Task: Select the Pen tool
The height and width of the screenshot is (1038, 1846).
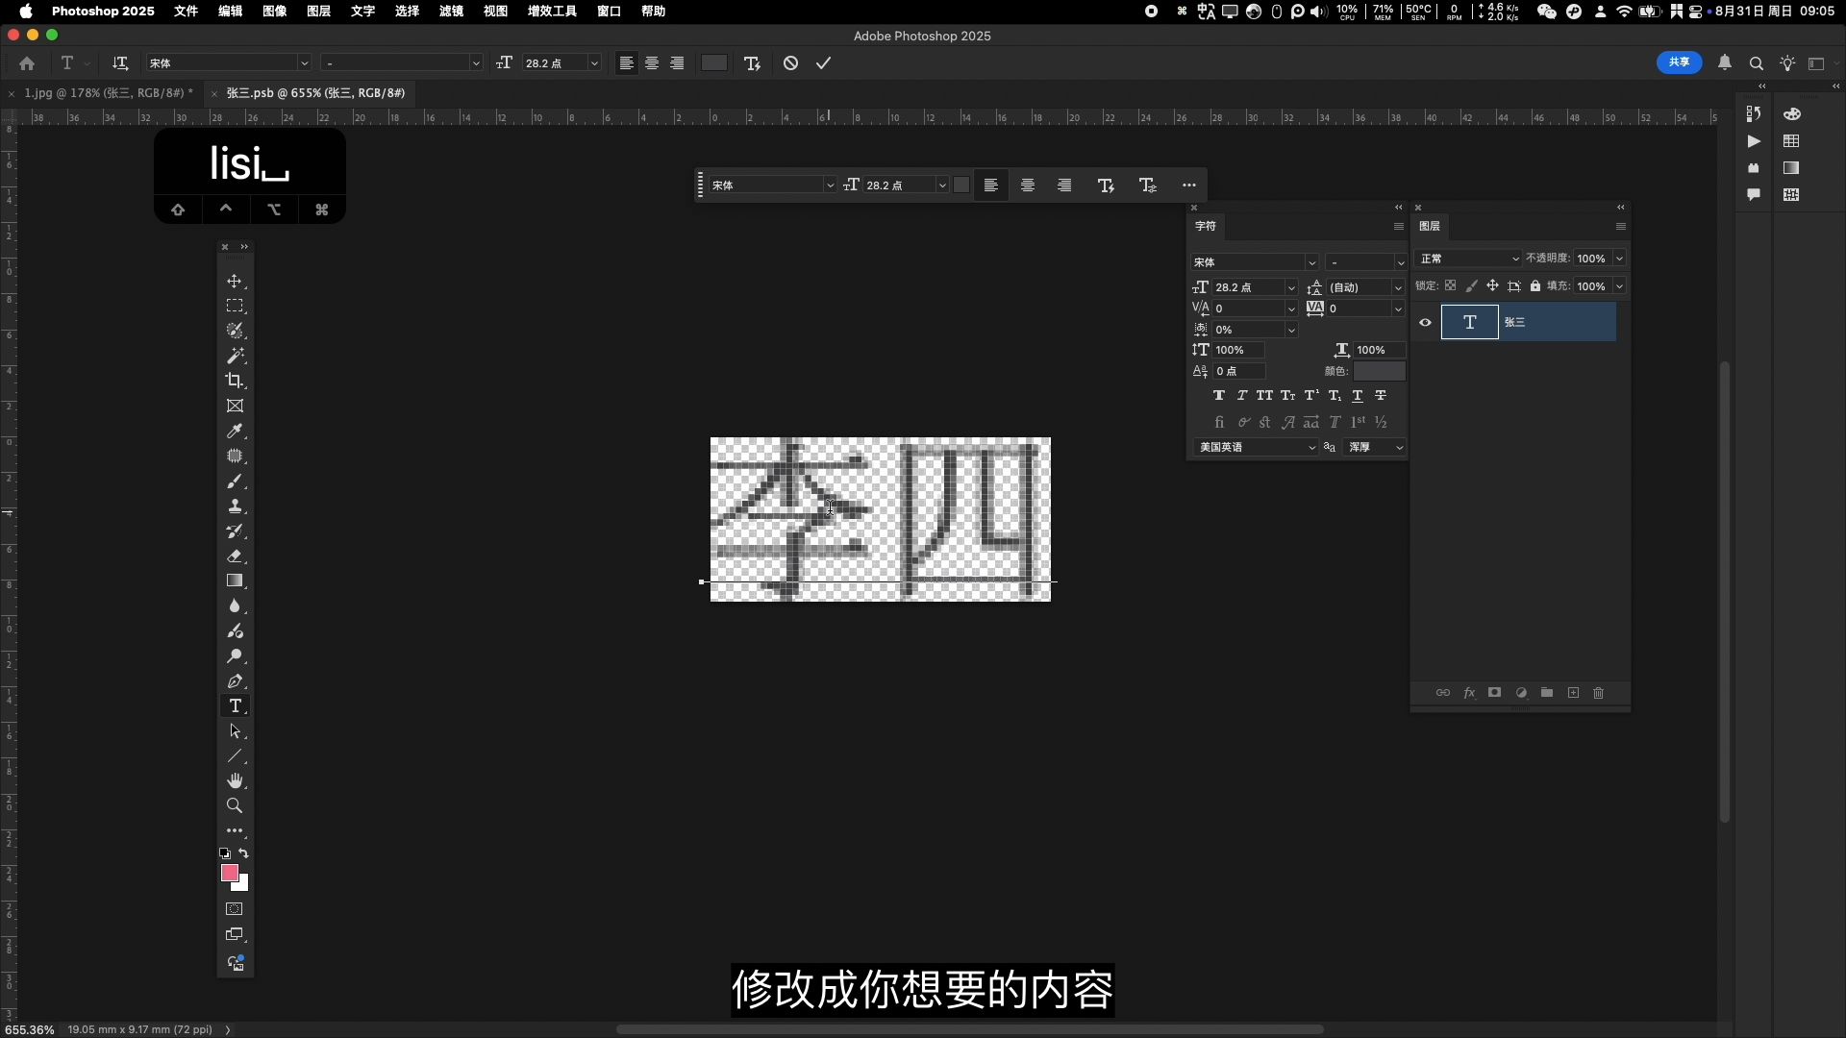Action: (235, 681)
